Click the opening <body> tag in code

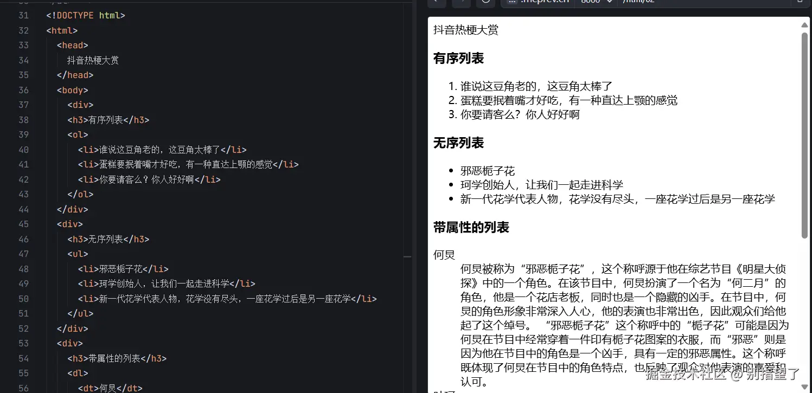(x=72, y=90)
